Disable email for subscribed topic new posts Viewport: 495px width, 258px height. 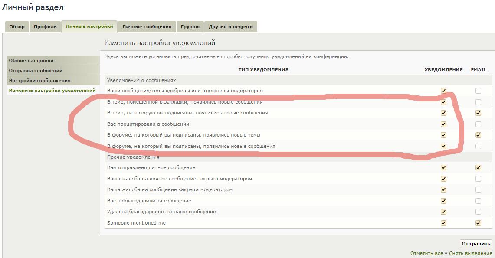pyautogui.click(x=478, y=113)
